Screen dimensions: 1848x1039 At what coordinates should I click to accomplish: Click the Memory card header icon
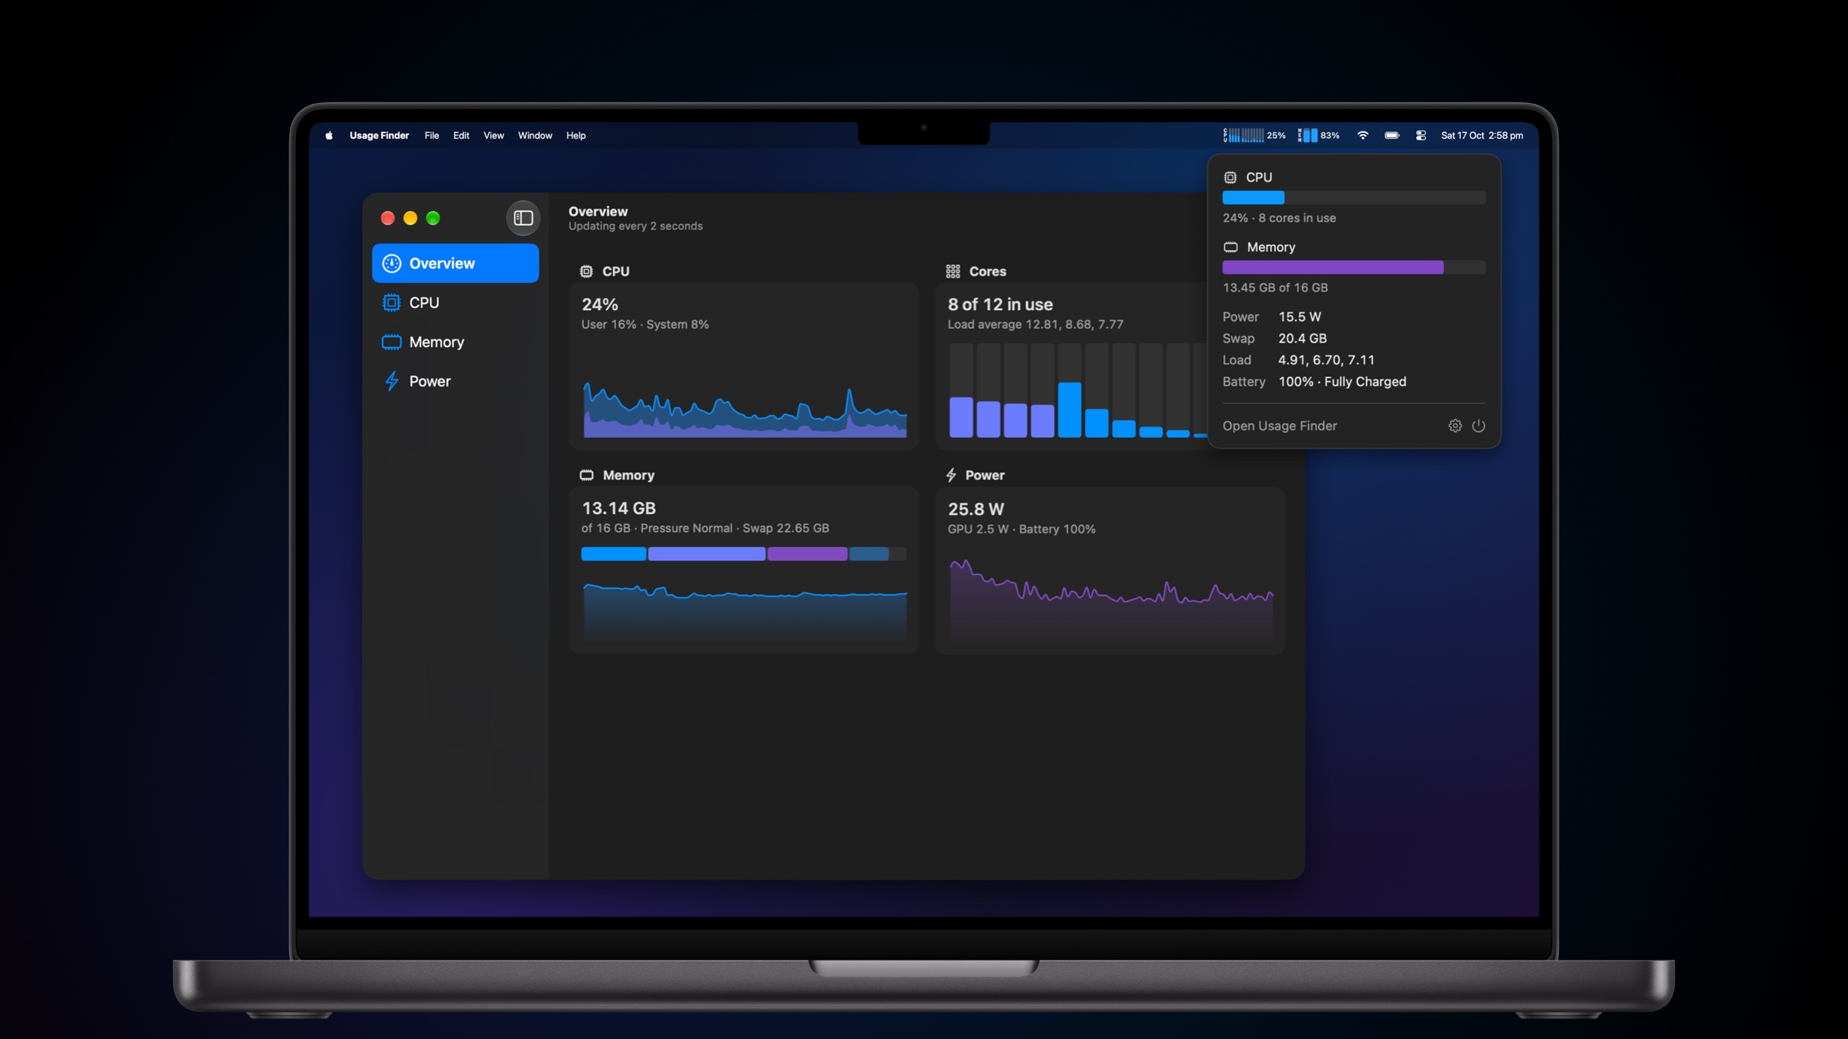(x=586, y=475)
